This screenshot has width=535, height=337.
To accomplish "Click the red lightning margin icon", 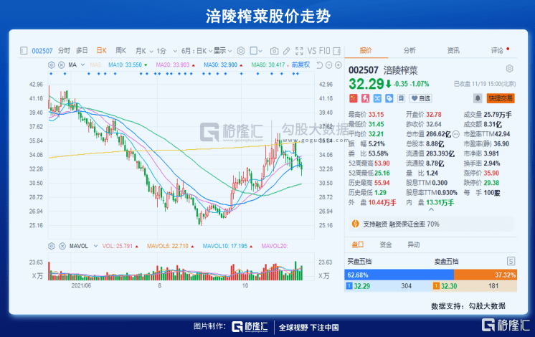I will (366, 98).
